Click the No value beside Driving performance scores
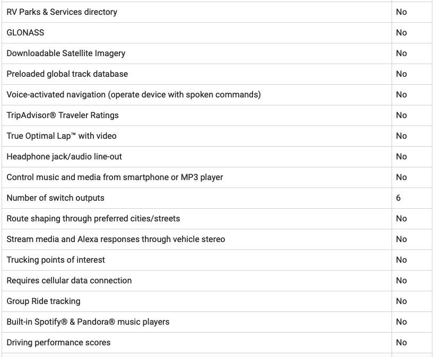Screen dimensions: 434x357 point(401,343)
